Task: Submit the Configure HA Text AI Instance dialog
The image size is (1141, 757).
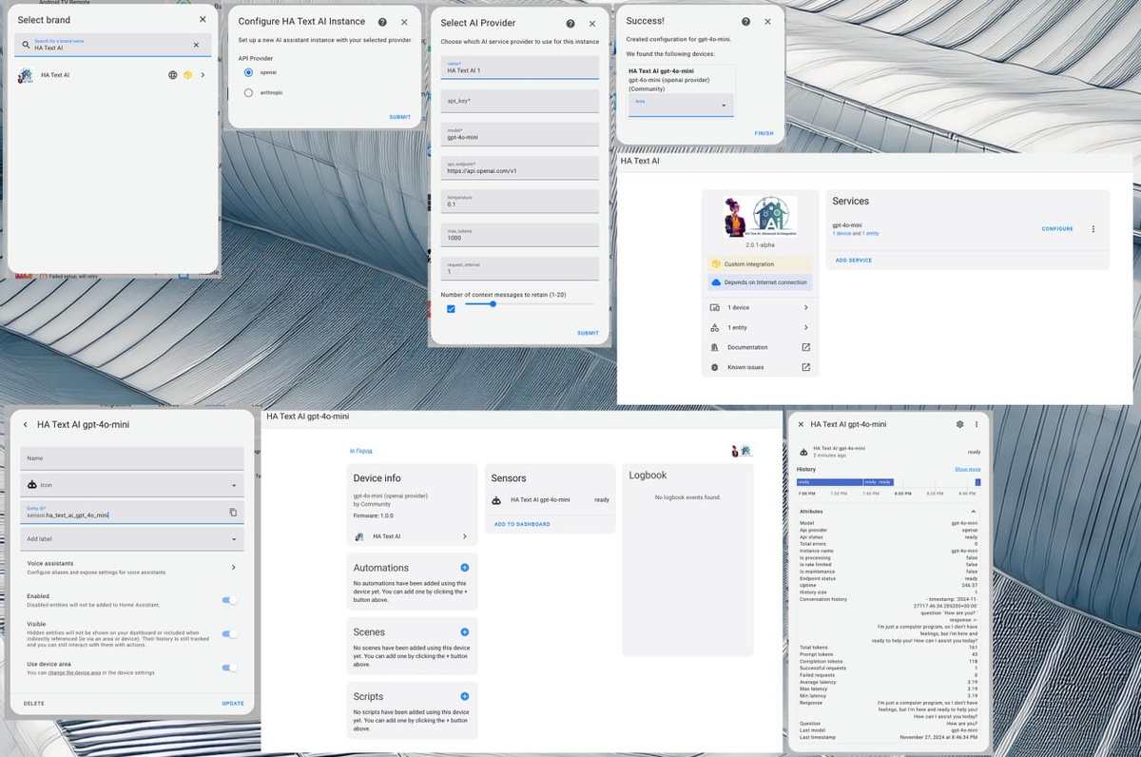Action: [399, 117]
